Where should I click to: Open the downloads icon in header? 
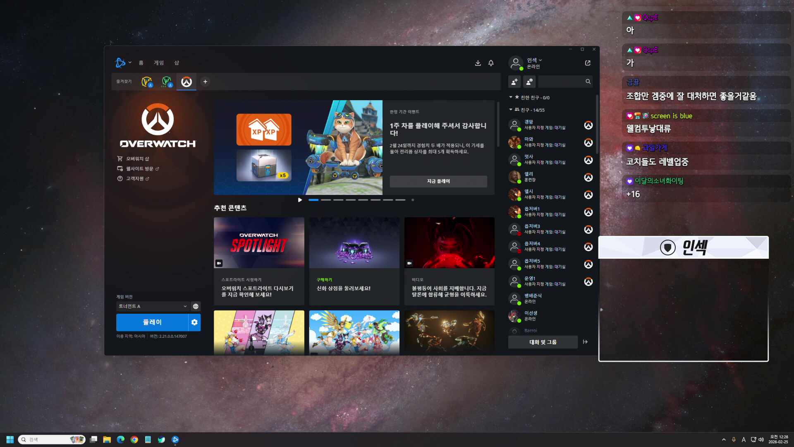(478, 63)
